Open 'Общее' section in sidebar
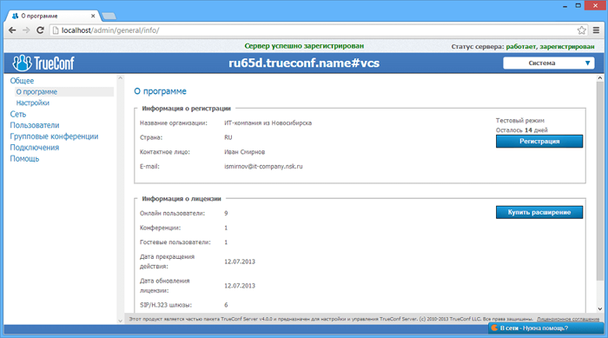The width and height of the screenshot is (608, 338). click(x=22, y=81)
